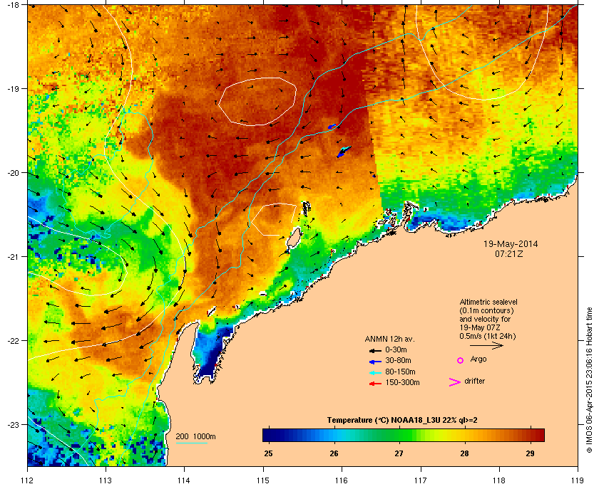Click the green 27°C section of colorbar

(x=399, y=435)
